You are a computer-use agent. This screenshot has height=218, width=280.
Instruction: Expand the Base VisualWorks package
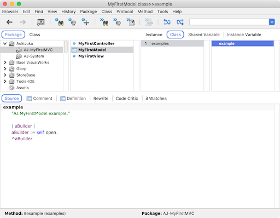click(x=5, y=62)
